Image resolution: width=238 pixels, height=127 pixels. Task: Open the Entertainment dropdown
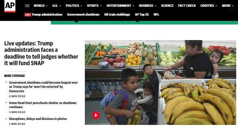[x=120, y=6]
